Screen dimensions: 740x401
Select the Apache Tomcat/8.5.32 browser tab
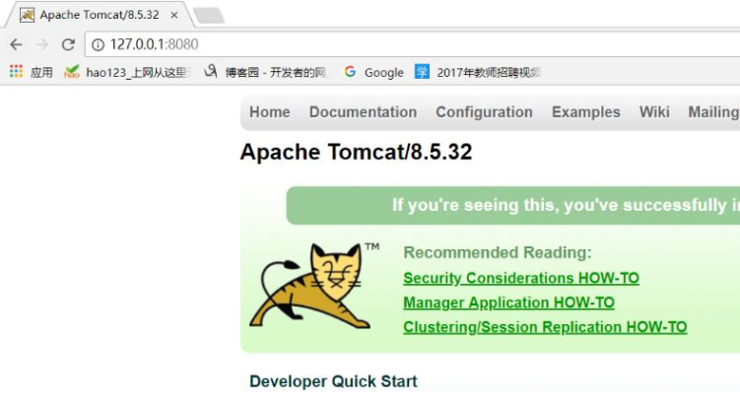tap(100, 15)
